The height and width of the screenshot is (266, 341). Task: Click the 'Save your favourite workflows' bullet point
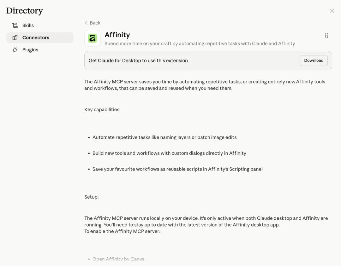click(177, 169)
